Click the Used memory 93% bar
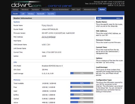This screenshot has height=104, width=135. [82, 91]
